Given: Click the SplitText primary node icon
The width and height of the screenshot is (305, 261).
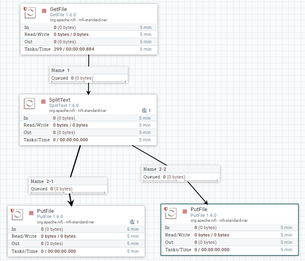Looking at the screenshot, I should pos(144,110).
